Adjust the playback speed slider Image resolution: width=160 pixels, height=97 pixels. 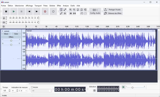[133, 88]
